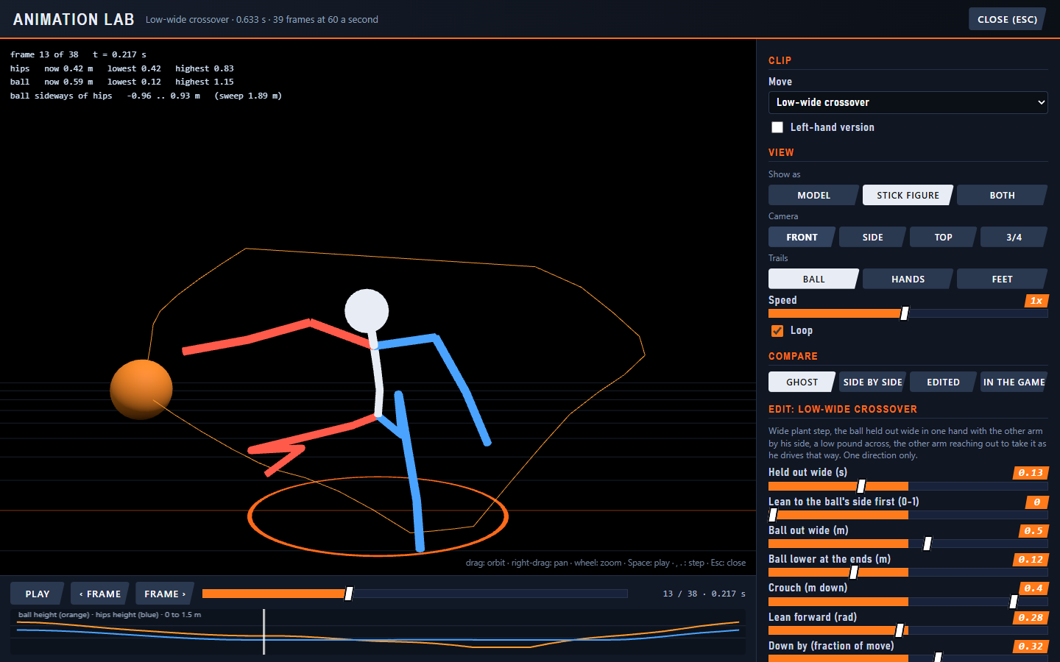This screenshot has width=1060, height=662.
Task: Step forward one frame
Action: 165,594
